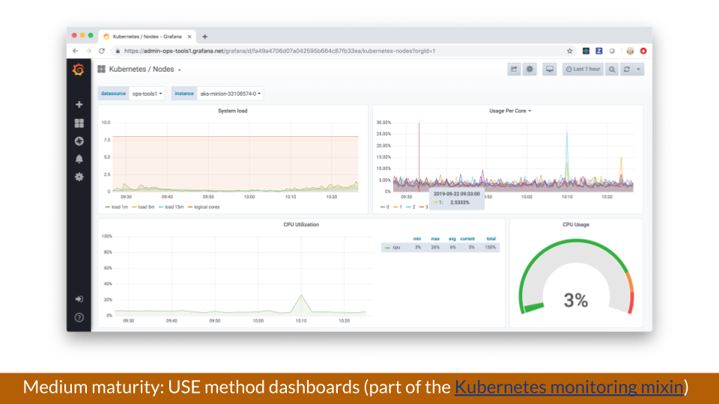Viewport: 719px width, 404px height.
Task: Sort legend by max column
Action: [435, 239]
